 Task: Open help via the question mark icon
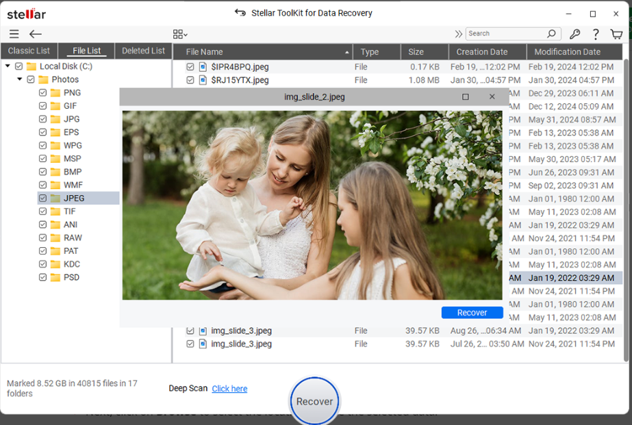pos(595,34)
